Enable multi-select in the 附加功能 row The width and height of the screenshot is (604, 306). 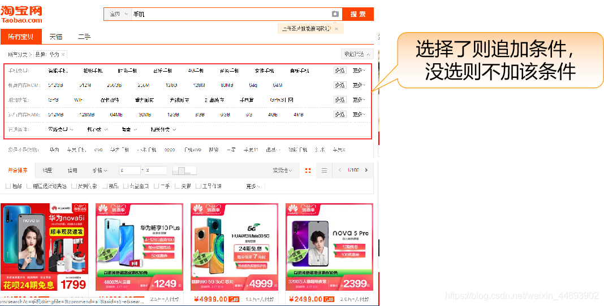(x=340, y=99)
